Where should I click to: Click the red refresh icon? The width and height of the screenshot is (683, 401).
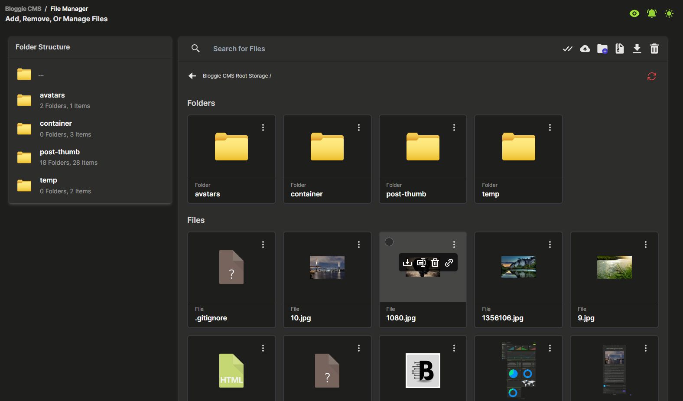(x=651, y=76)
